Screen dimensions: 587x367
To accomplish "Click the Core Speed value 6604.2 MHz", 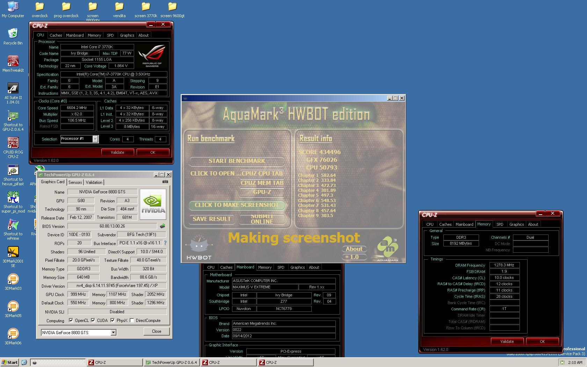I will coord(77,108).
